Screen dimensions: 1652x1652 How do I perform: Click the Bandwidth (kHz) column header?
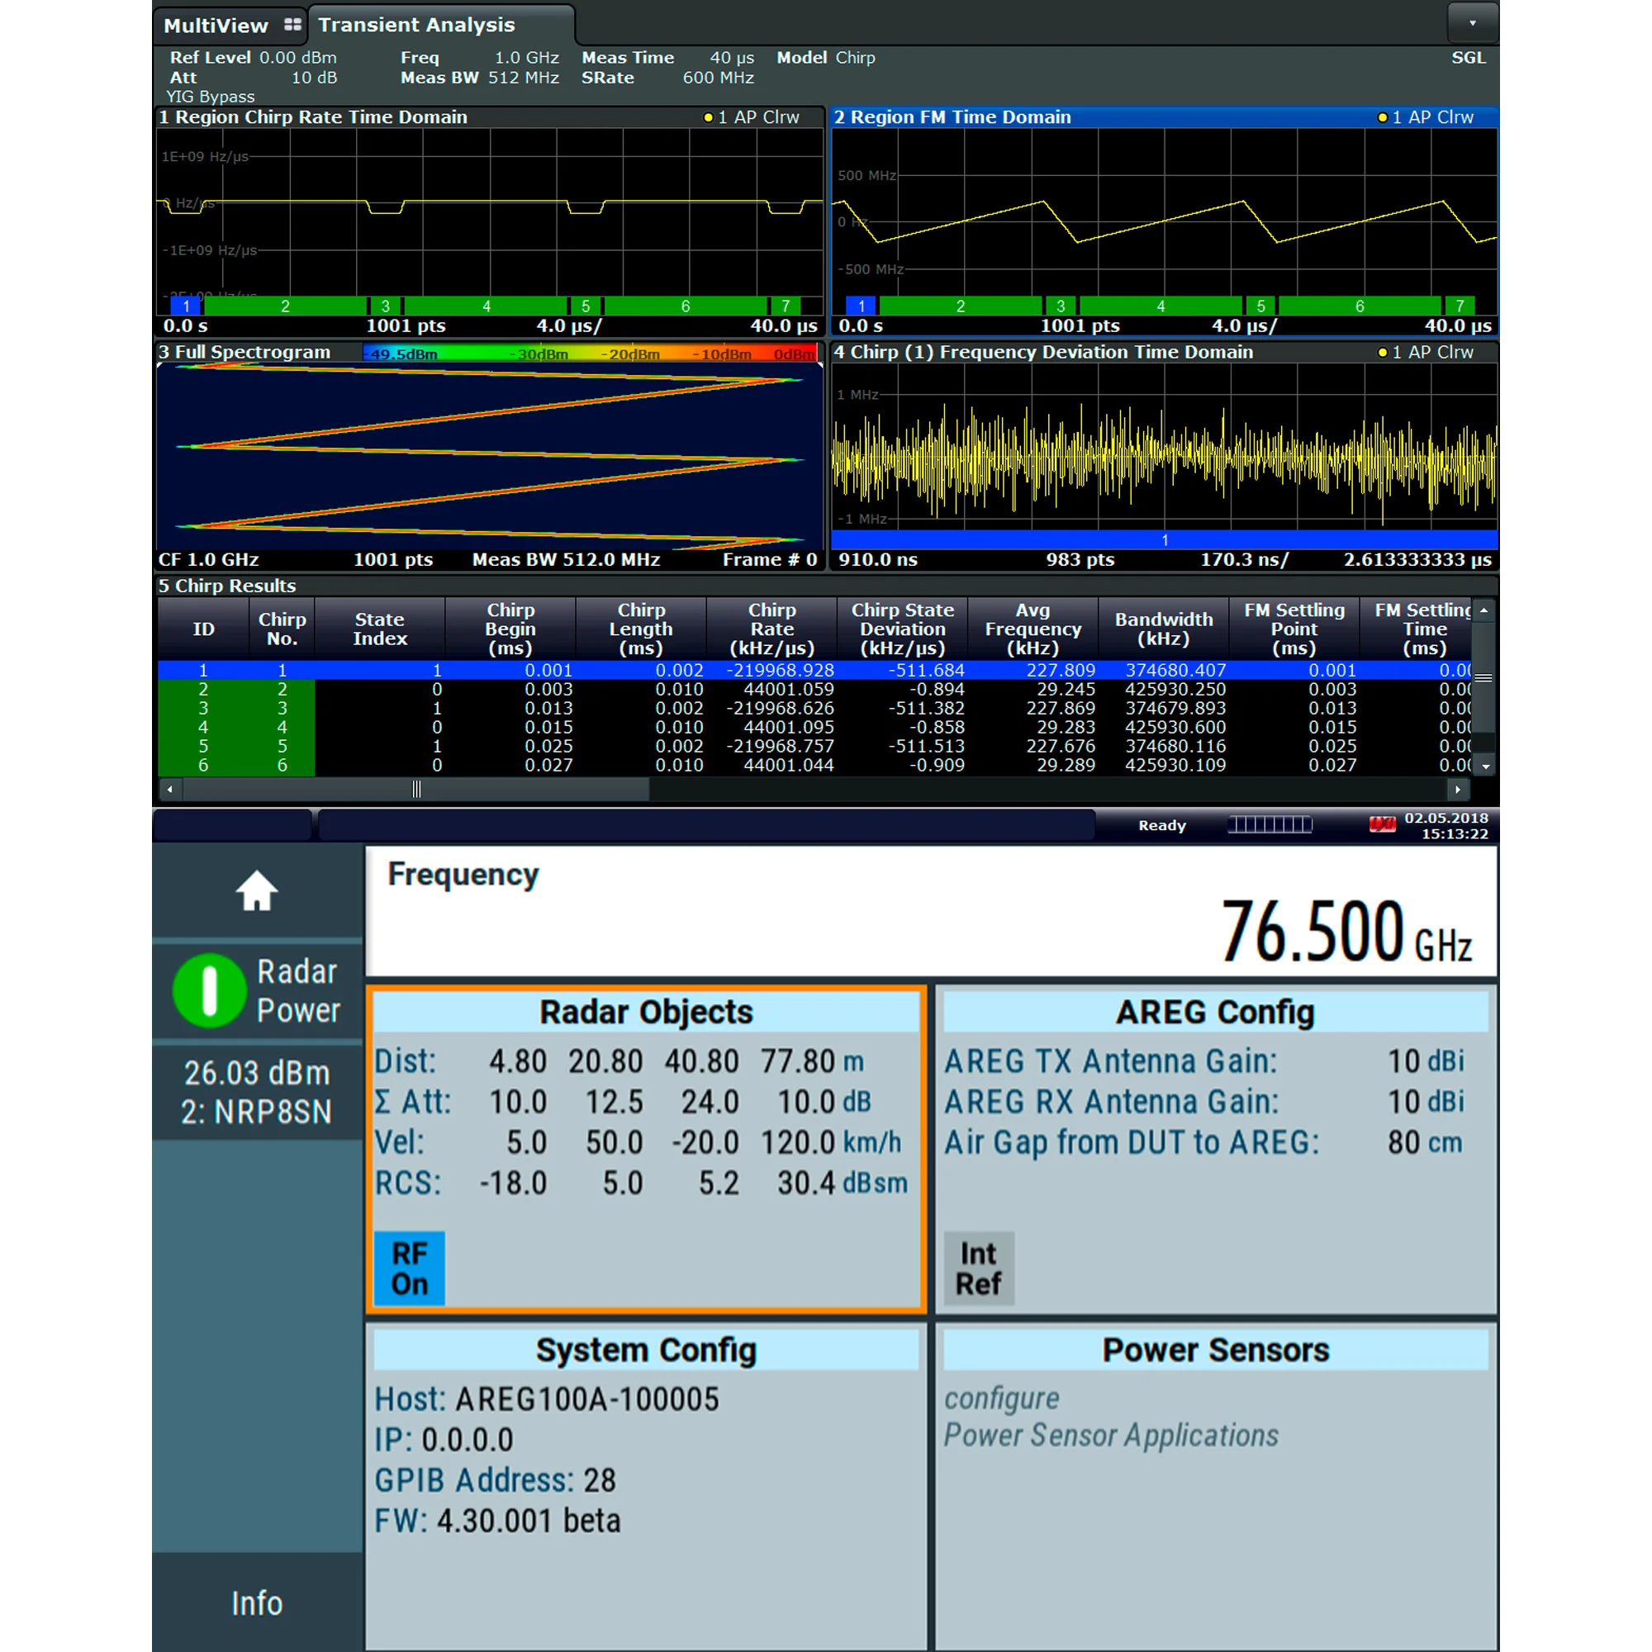pyautogui.click(x=1164, y=629)
